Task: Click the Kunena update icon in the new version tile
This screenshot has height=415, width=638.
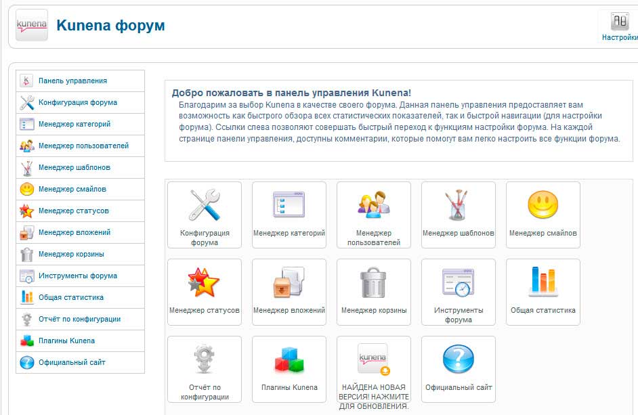Action: (x=374, y=359)
